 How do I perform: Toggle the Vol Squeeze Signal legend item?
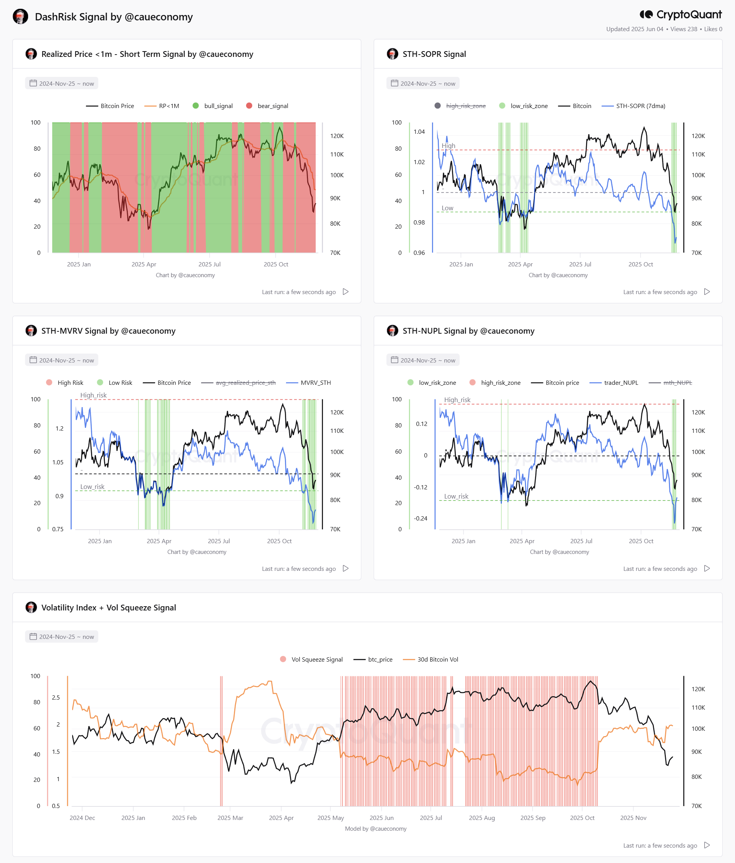click(311, 659)
